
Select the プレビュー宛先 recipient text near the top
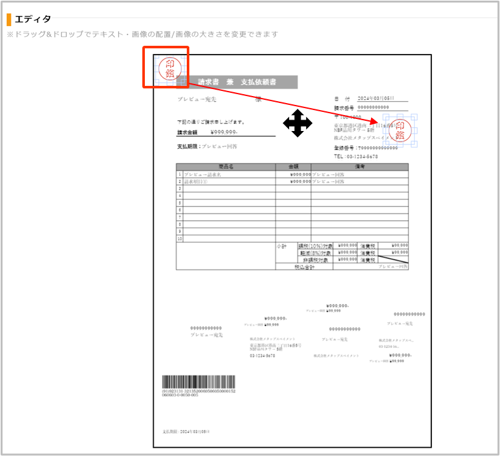point(197,99)
